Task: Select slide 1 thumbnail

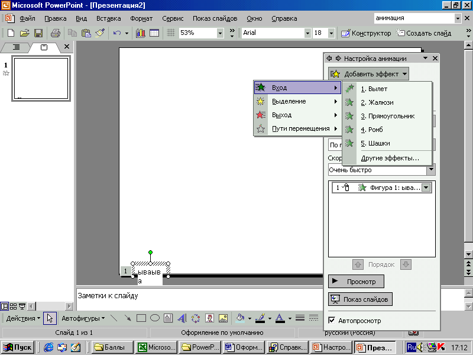Action: point(41,78)
